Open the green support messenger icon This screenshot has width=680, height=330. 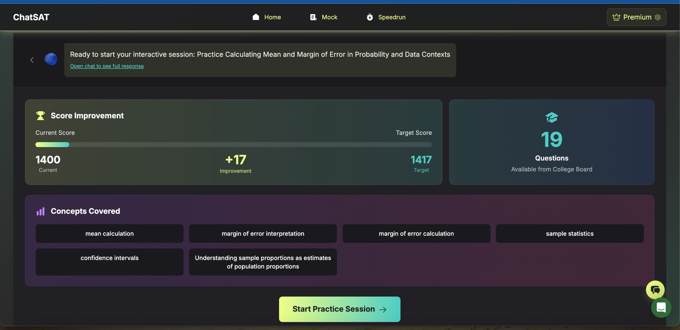tap(661, 307)
